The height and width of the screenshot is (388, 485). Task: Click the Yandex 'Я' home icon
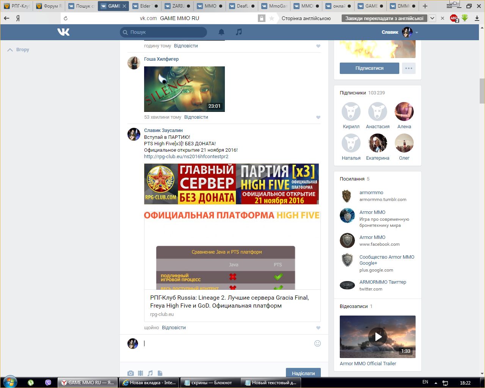pos(18,18)
